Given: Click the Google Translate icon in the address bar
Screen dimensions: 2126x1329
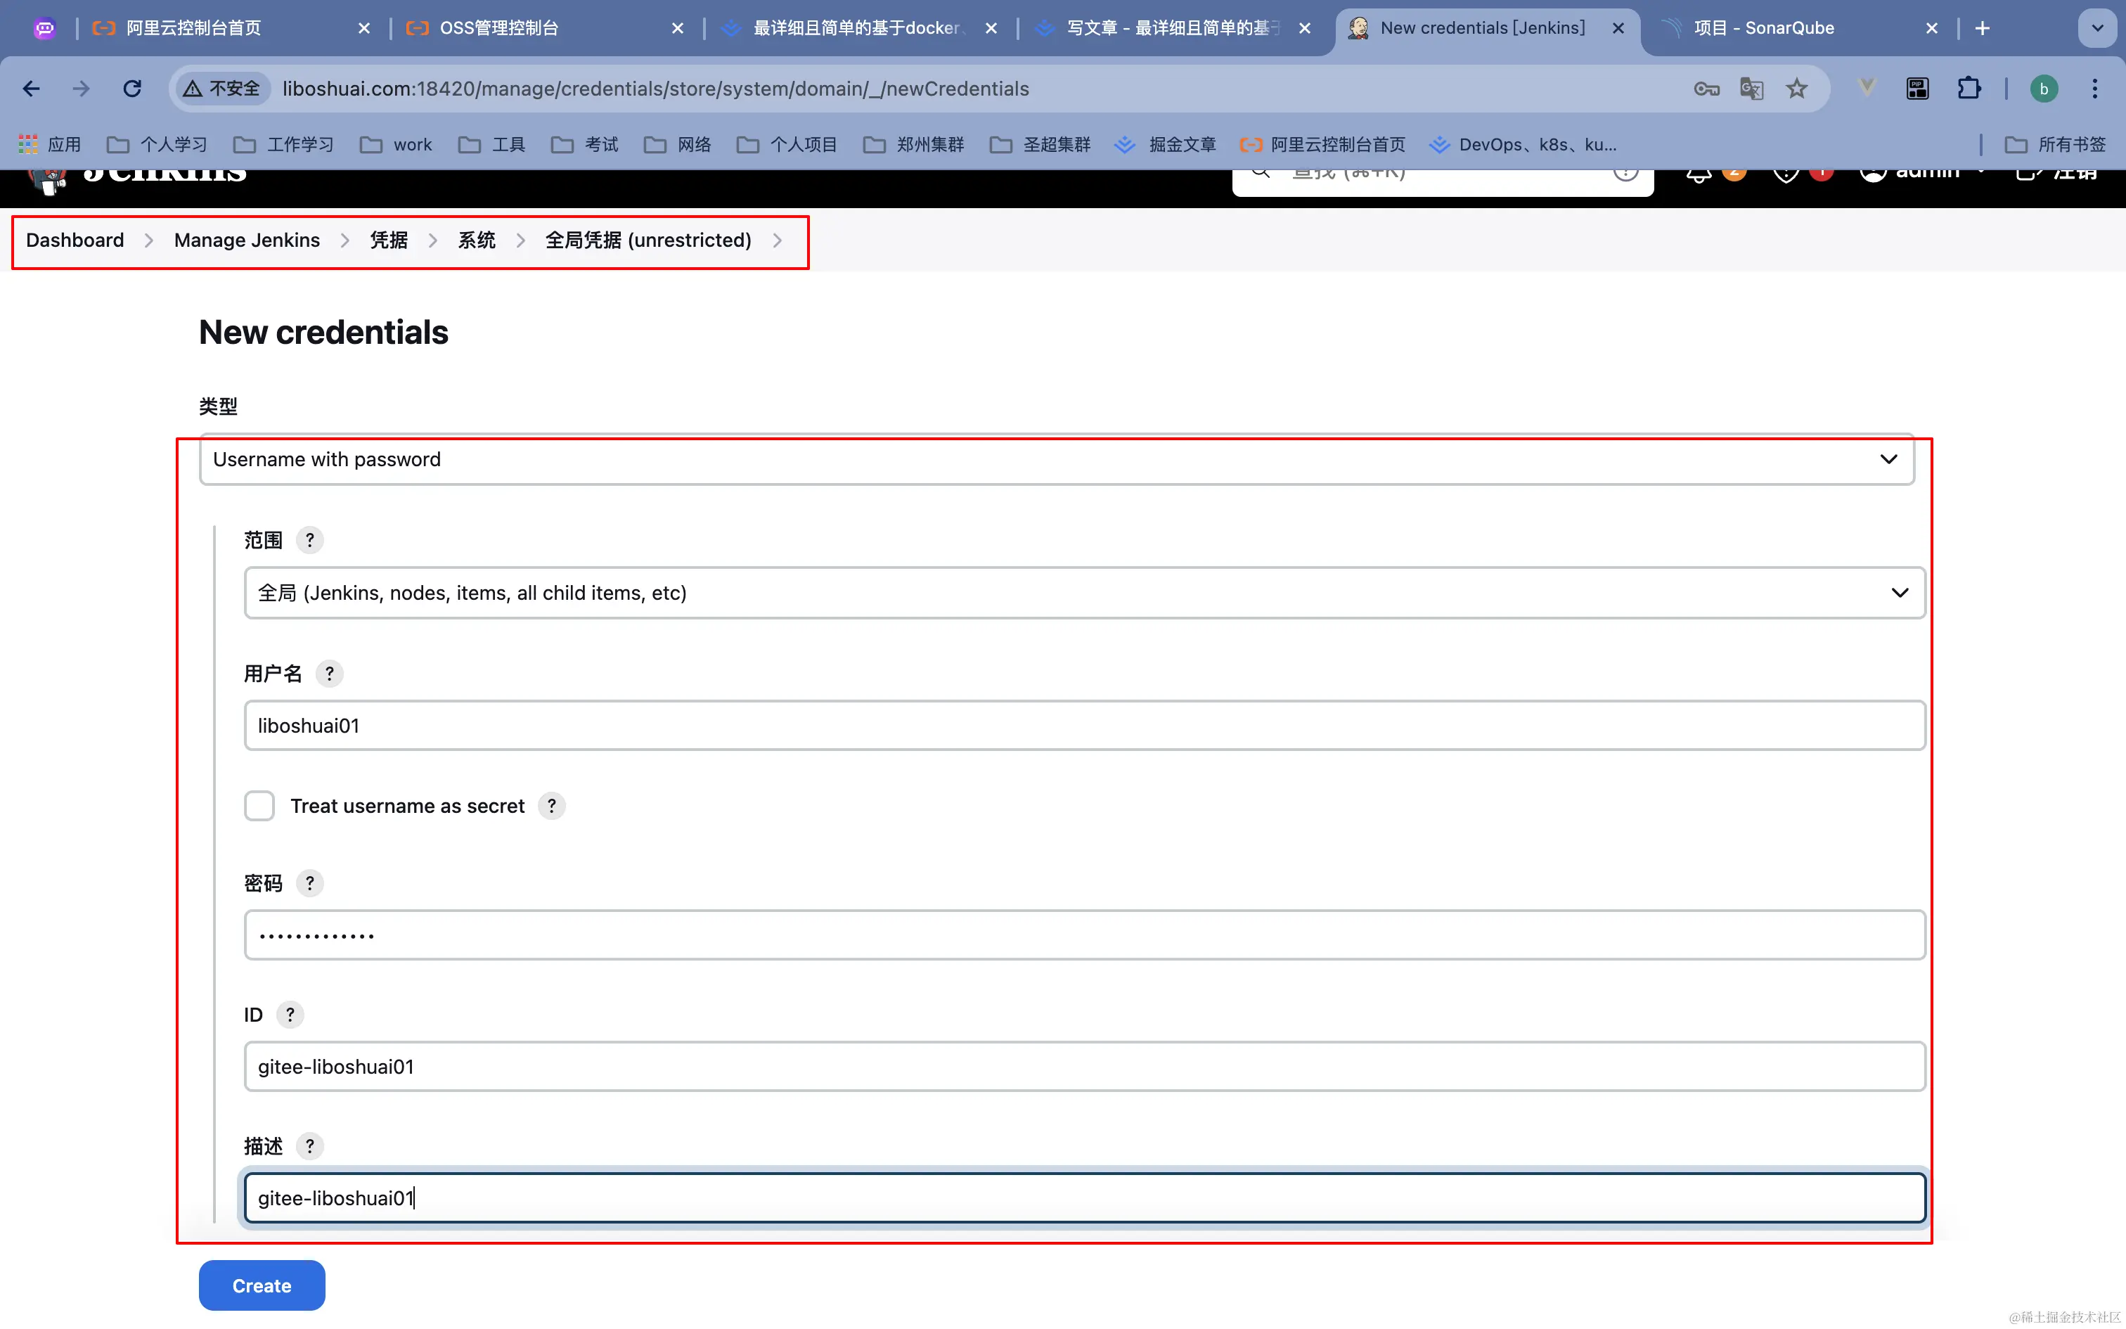Looking at the screenshot, I should [1751, 89].
